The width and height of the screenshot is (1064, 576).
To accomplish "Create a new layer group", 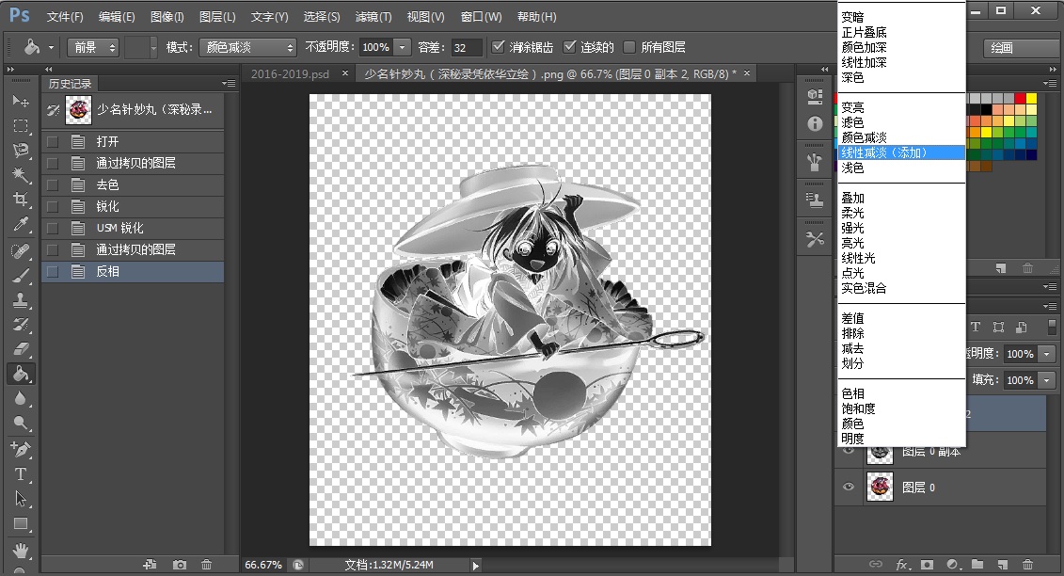I will pyautogui.click(x=977, y=565).
